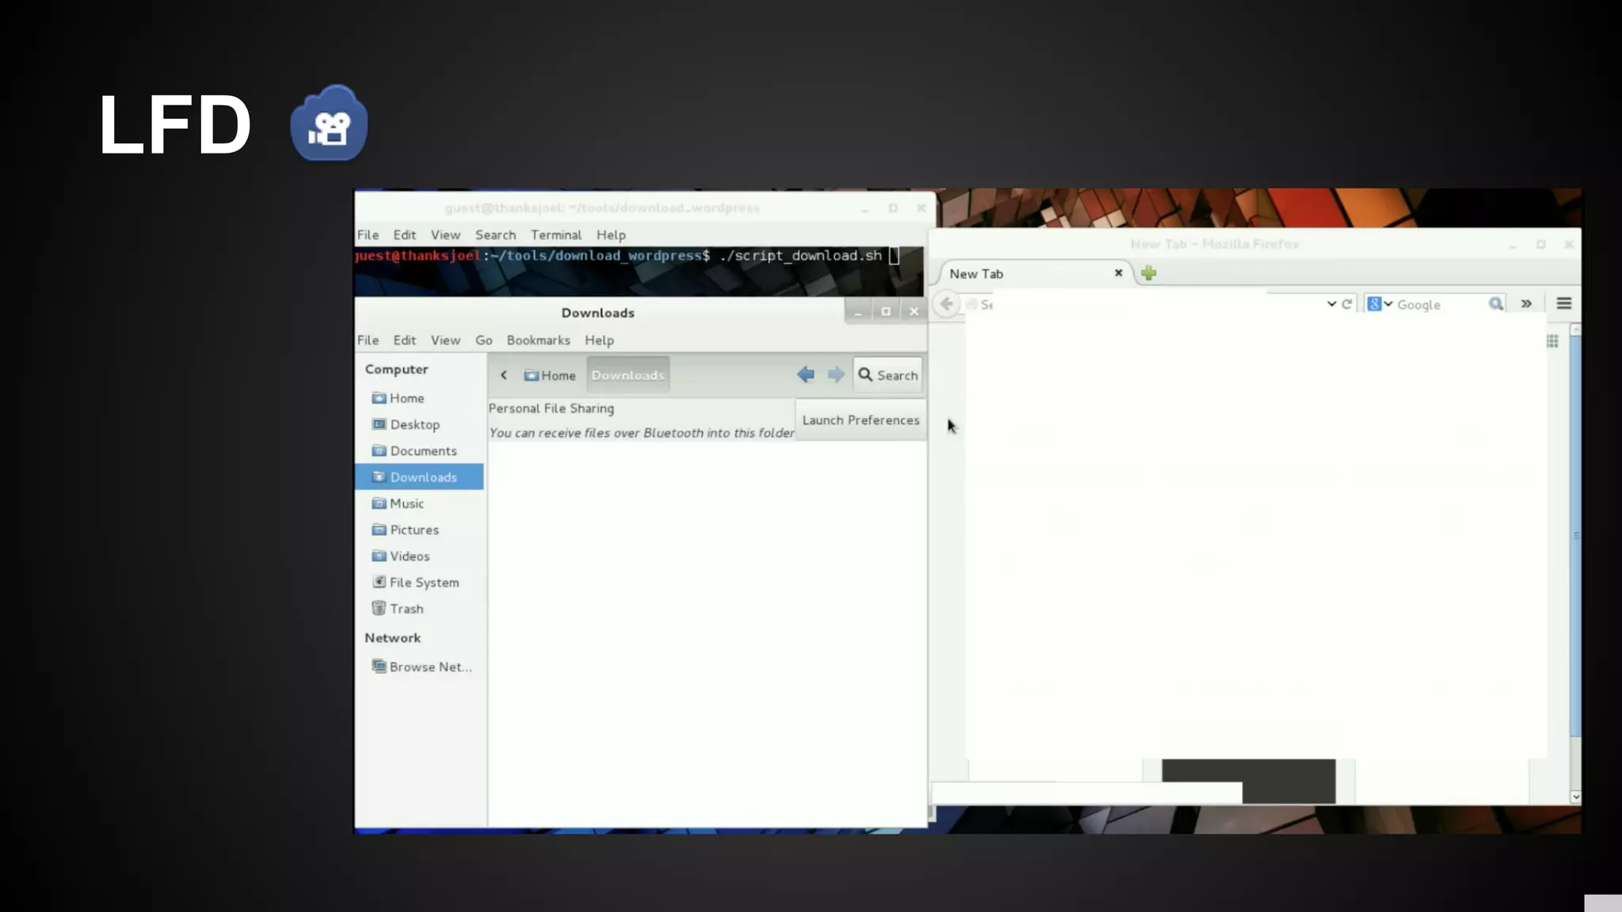Click the file manager back arrow icon
Viewport: 1622px width, 912px height.
coord(805,374)
